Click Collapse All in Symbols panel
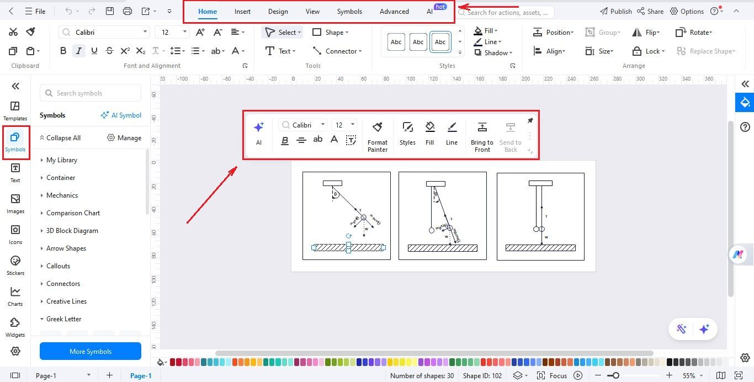The image size is (754, 382). [x=60, y=137]
